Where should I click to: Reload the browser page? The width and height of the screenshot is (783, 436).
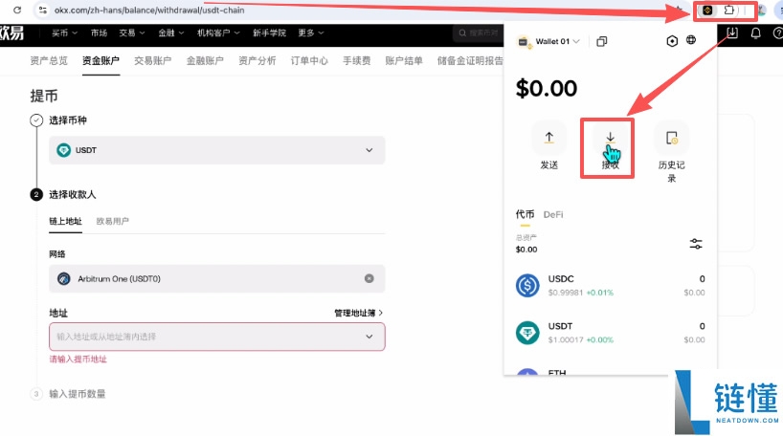[x=17, y=10]
